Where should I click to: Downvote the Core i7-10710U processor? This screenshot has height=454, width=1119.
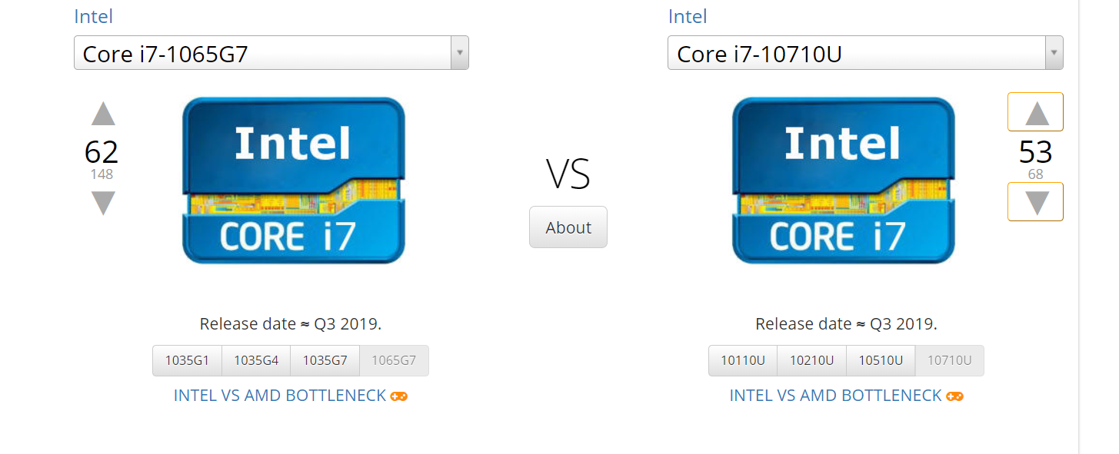(1036, 202)
